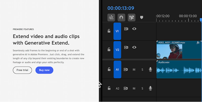Toggle lock on track V2
Viewport: 202px width, 102px height.
pos(109,49)
